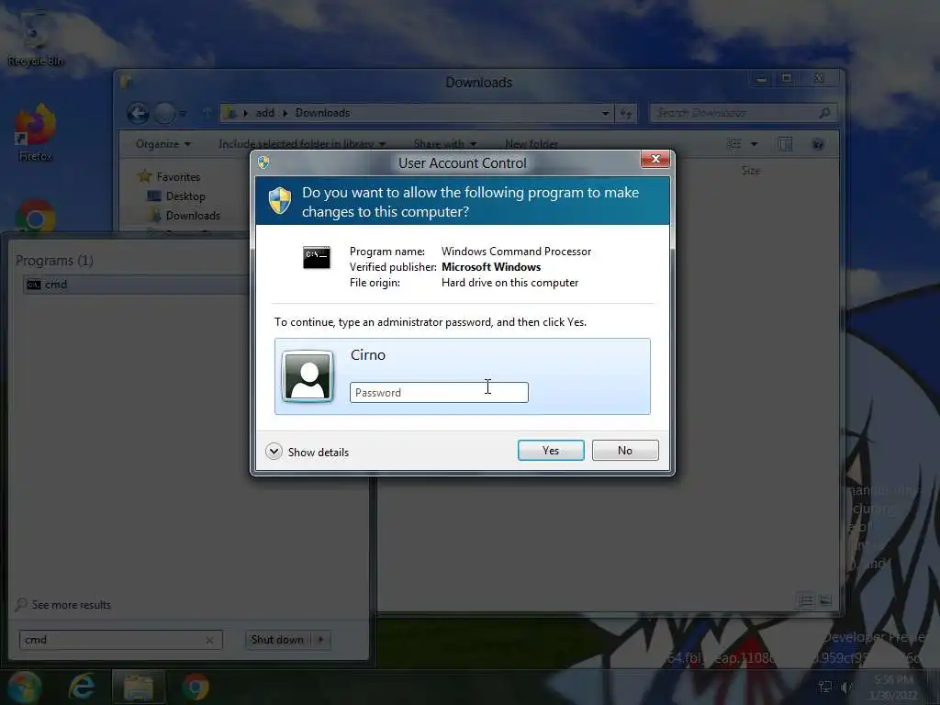Click 'Downloads' segment in the address bar
Image resolution: width=940 pixels, height=705 pixels.
point(322,113)
